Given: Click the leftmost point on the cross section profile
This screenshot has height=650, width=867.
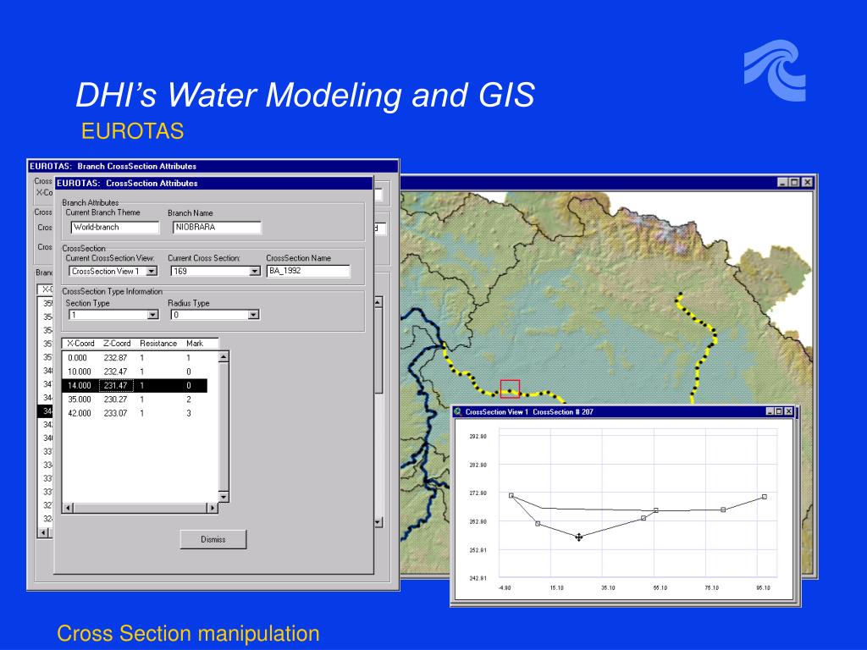Looking at the screenshot, I should click(511, 496).
